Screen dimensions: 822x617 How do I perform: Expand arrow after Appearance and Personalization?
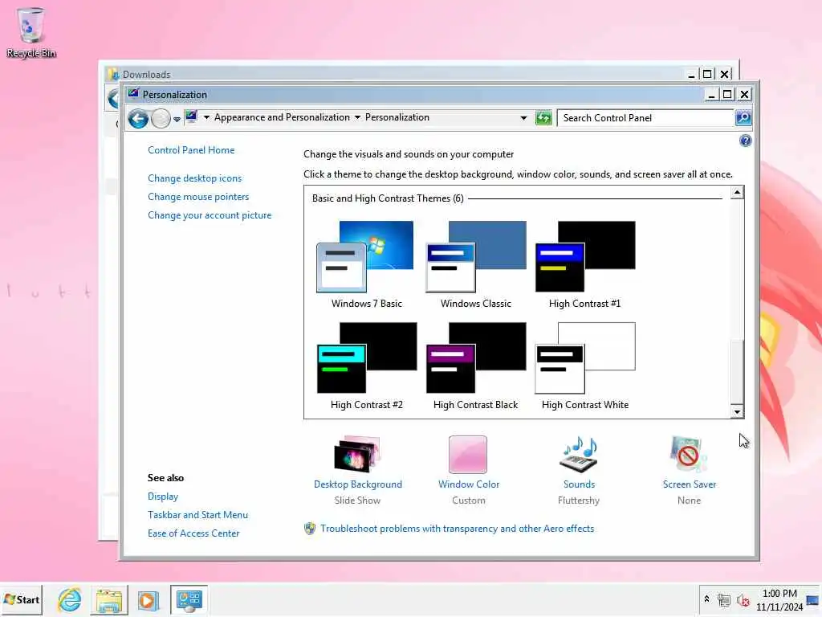tap(357, 117)
